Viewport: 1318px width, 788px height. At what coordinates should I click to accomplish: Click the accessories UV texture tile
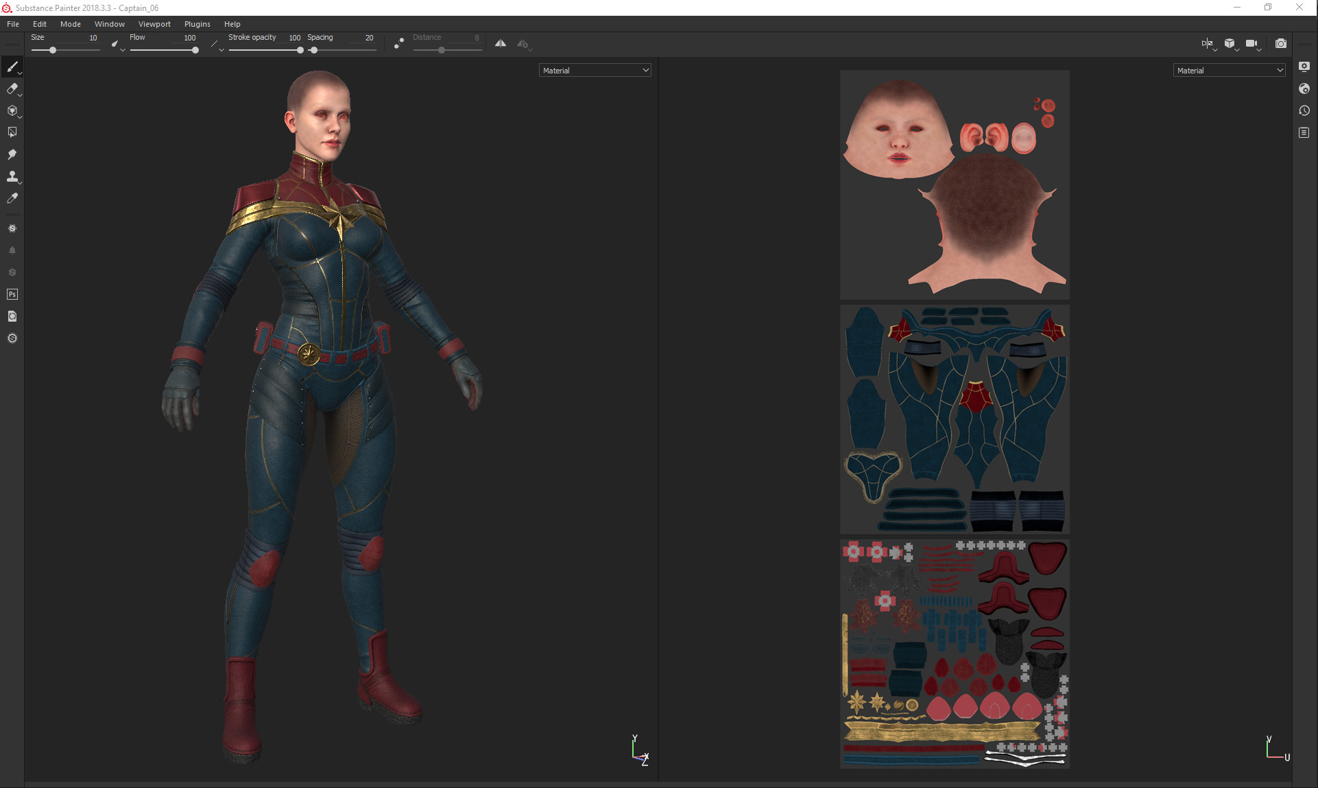pos(955,654)
